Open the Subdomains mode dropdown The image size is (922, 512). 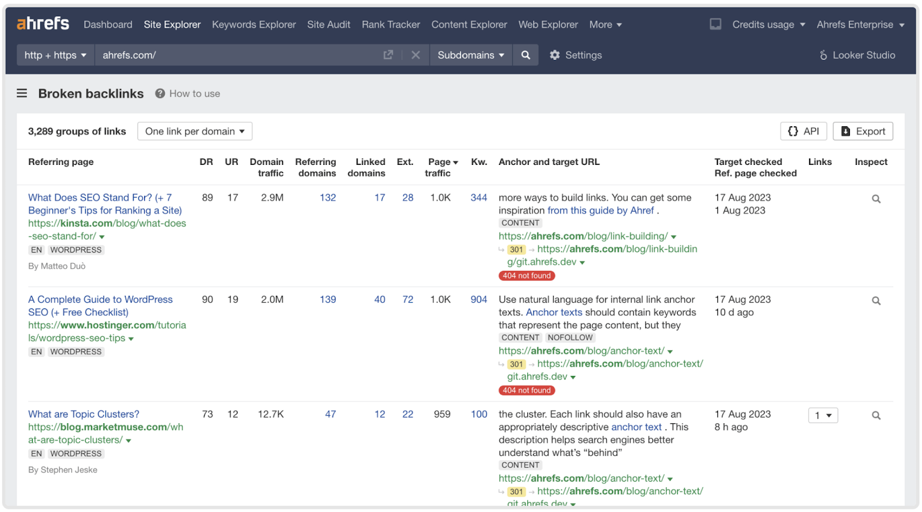click(471, 55)
